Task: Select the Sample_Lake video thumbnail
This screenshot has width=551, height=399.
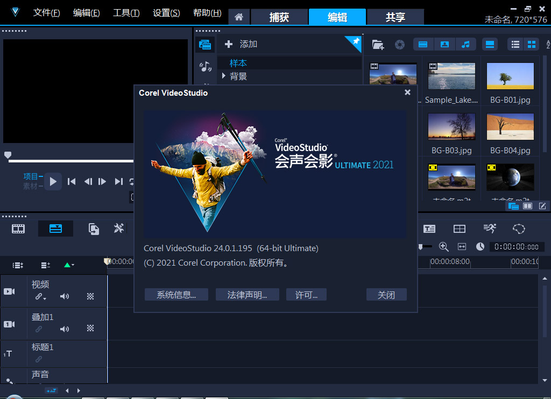Action: [x=451, y=76]
